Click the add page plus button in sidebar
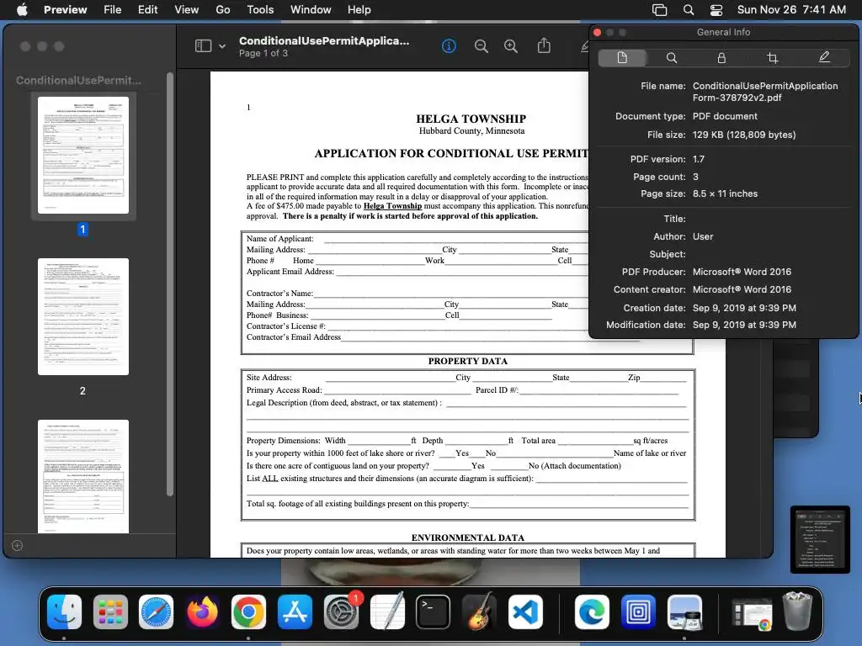 17,545
